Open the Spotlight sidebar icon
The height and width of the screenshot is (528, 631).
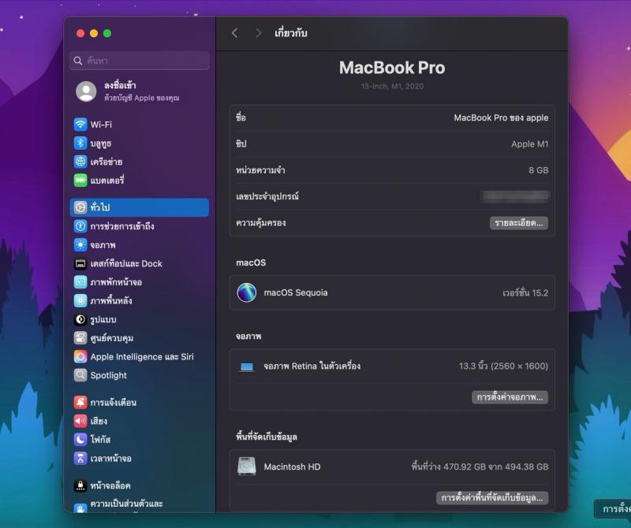[x=80, y=375]
